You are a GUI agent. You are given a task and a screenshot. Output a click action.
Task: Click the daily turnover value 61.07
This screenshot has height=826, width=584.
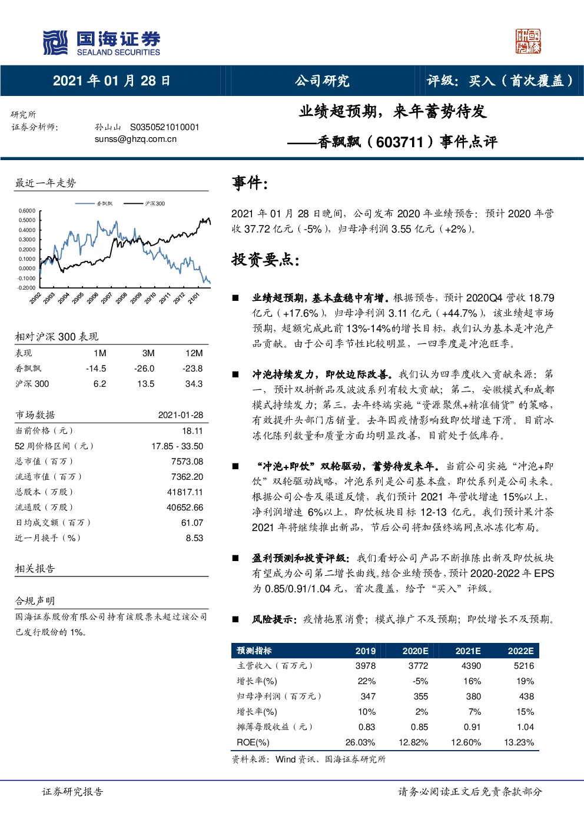click(192, 523)
